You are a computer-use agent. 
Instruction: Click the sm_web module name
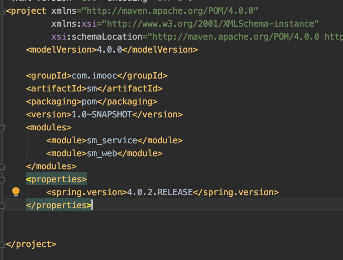pos(102,153)
